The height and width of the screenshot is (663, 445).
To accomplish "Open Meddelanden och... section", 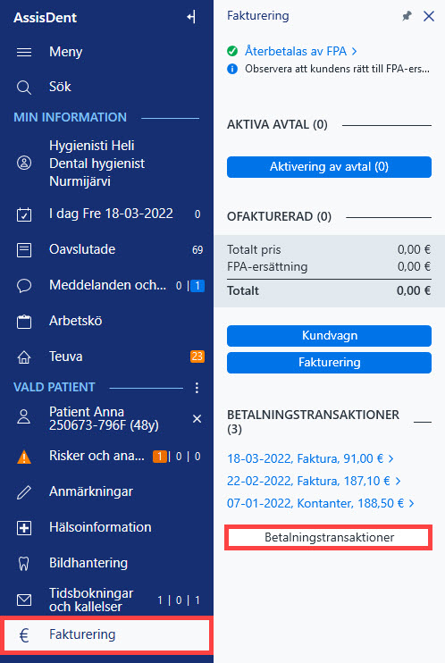I will click(x=106, y=285).
